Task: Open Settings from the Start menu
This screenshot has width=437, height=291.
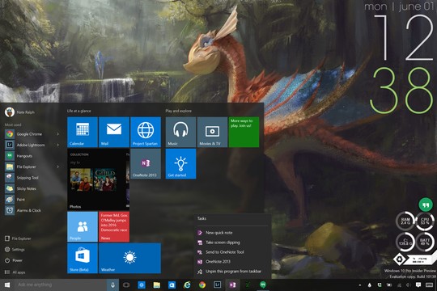Action: (15, 250)
